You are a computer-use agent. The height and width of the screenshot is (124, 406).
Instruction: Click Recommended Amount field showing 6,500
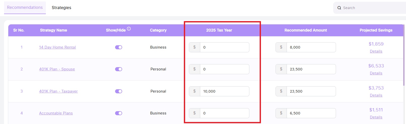(x=311, y=113)
